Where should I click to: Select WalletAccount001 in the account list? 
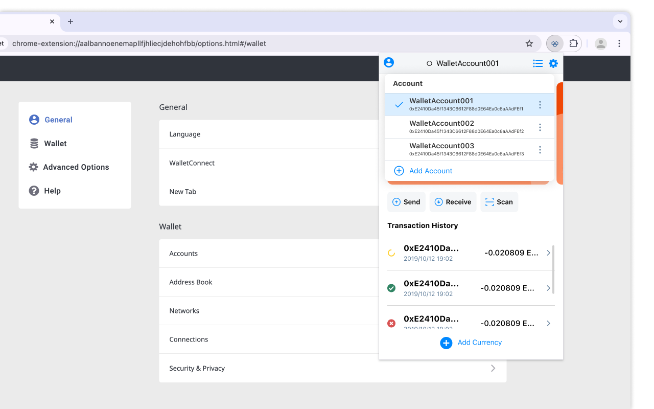tap(470, 105)
